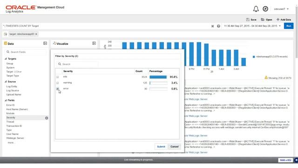Open the notifications bell icon
Screen dimensions: 298x168
click(x=256, y=9)
